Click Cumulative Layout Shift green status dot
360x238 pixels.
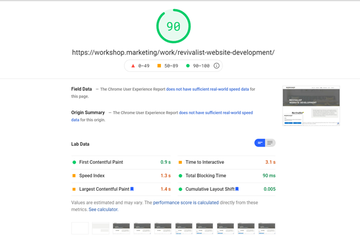click(181, 189)
